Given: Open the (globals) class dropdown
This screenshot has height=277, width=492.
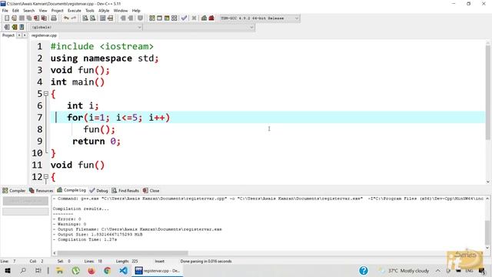Looking at the screenshot, I should point(86,28).
